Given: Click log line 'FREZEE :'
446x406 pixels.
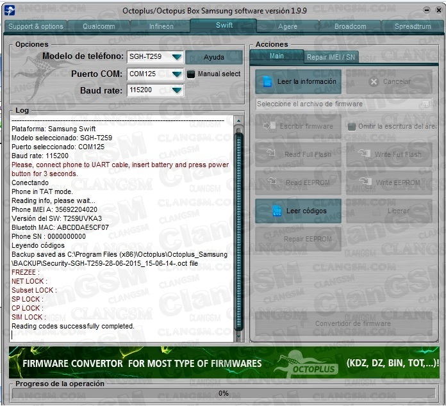Looking at the screenshot, I should [26, 272].
